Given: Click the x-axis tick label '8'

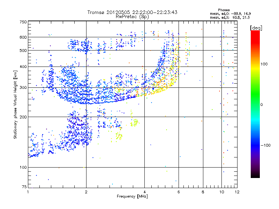Looking at the screenshot, I should coord(203,192).
